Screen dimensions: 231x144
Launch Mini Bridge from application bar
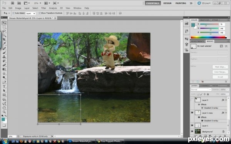(x=19, y=3)
